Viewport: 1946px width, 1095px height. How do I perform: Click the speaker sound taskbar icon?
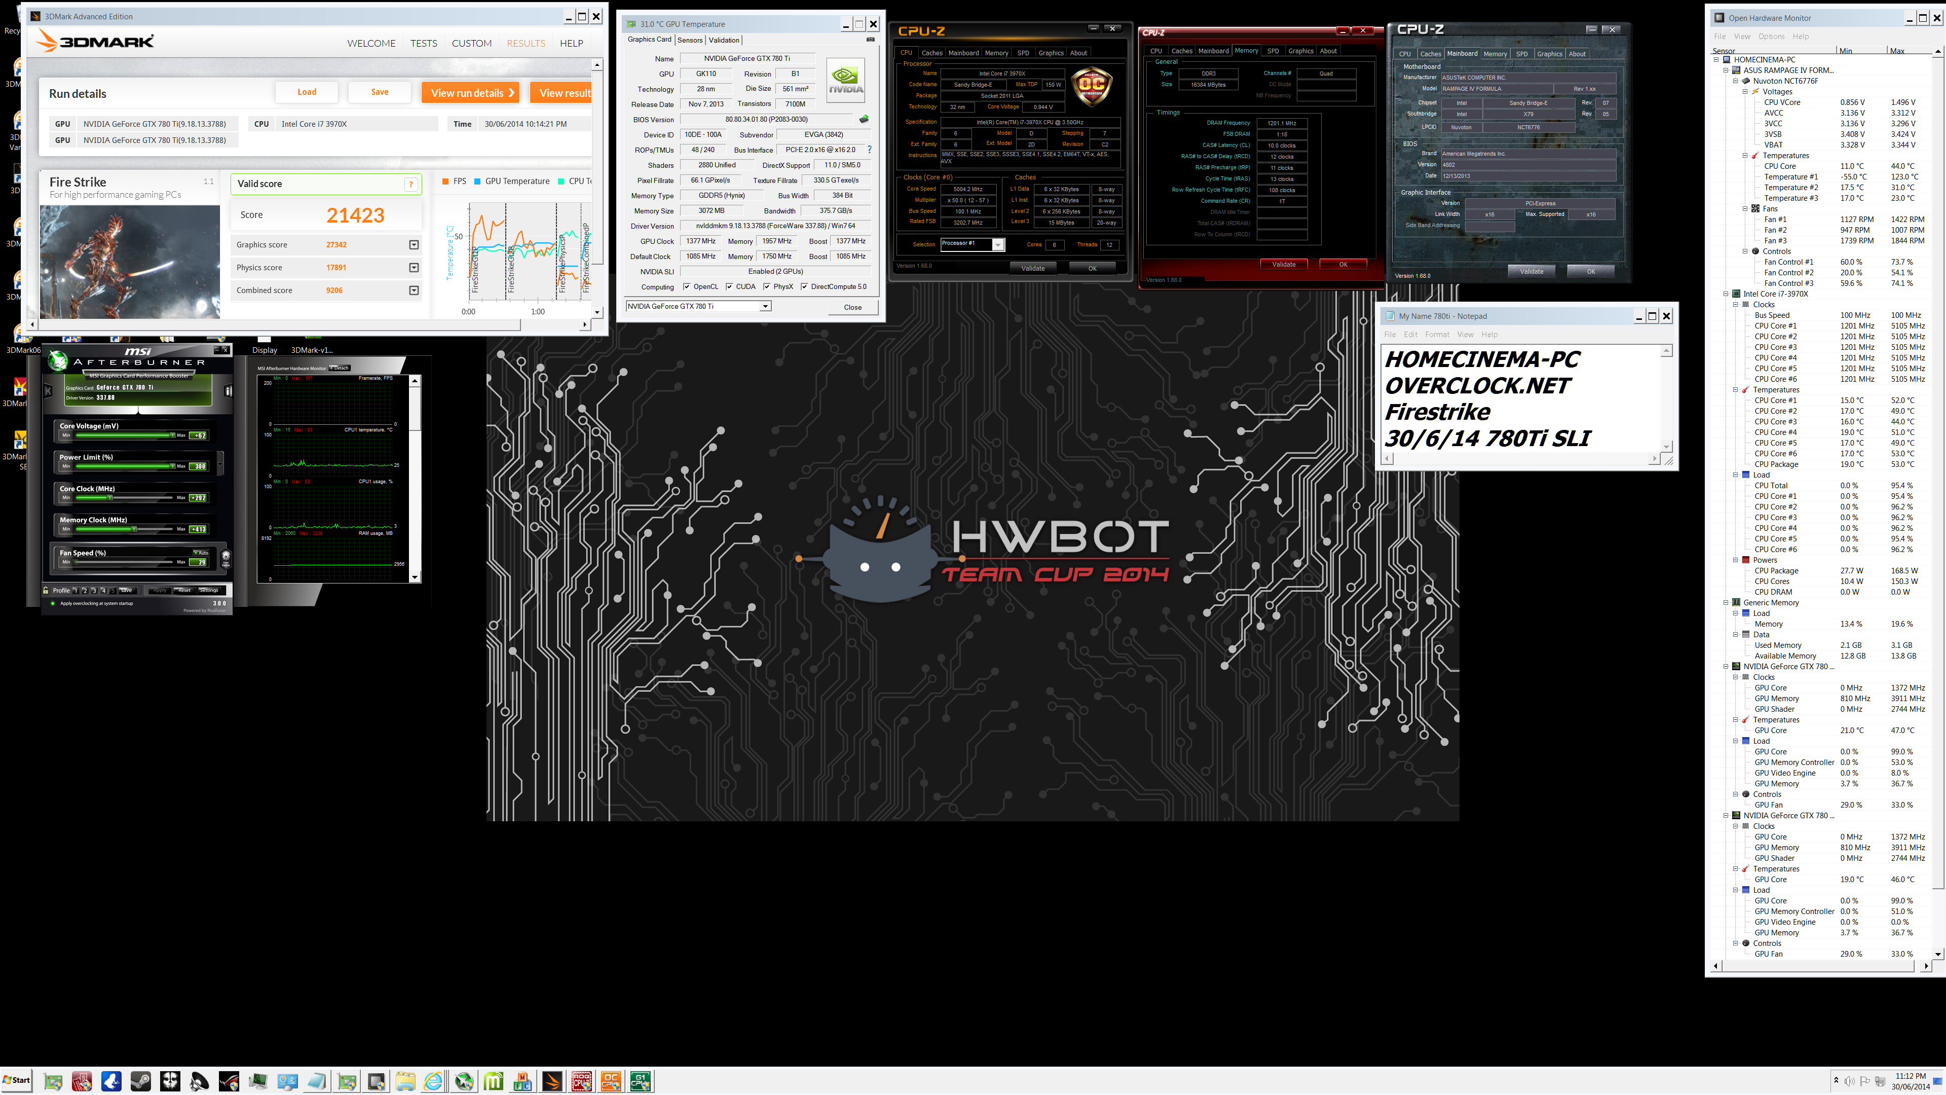tap(200, 1081)
